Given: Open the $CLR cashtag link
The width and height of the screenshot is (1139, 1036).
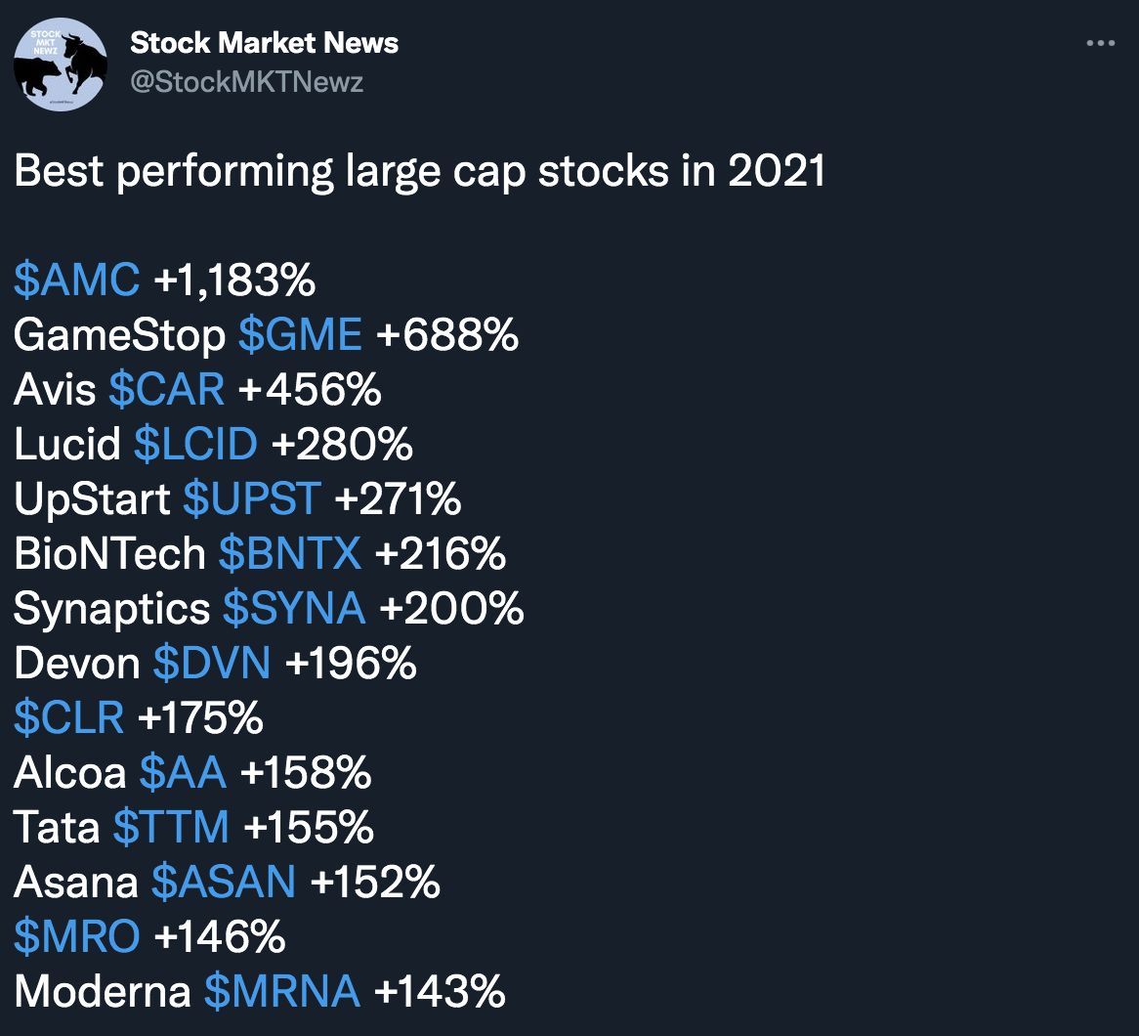Looking at the screenshot, I should click(x=69, y=717).
